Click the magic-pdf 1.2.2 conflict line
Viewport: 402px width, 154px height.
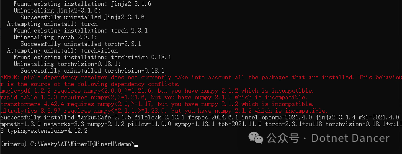157,91
